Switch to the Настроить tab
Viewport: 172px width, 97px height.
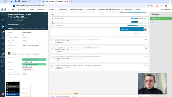43,28
